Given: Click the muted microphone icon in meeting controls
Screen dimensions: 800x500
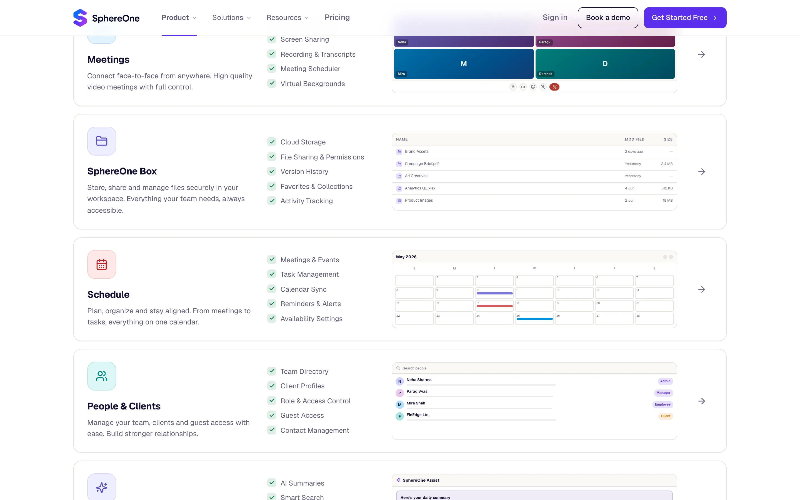Looking at the screenshot, I should coord(543,87).
